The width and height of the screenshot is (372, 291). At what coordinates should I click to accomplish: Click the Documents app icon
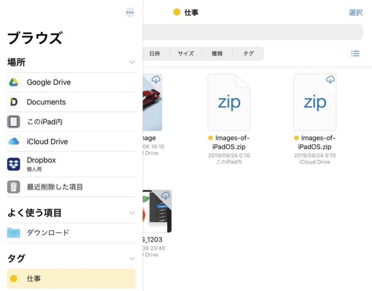coord(14,102)
